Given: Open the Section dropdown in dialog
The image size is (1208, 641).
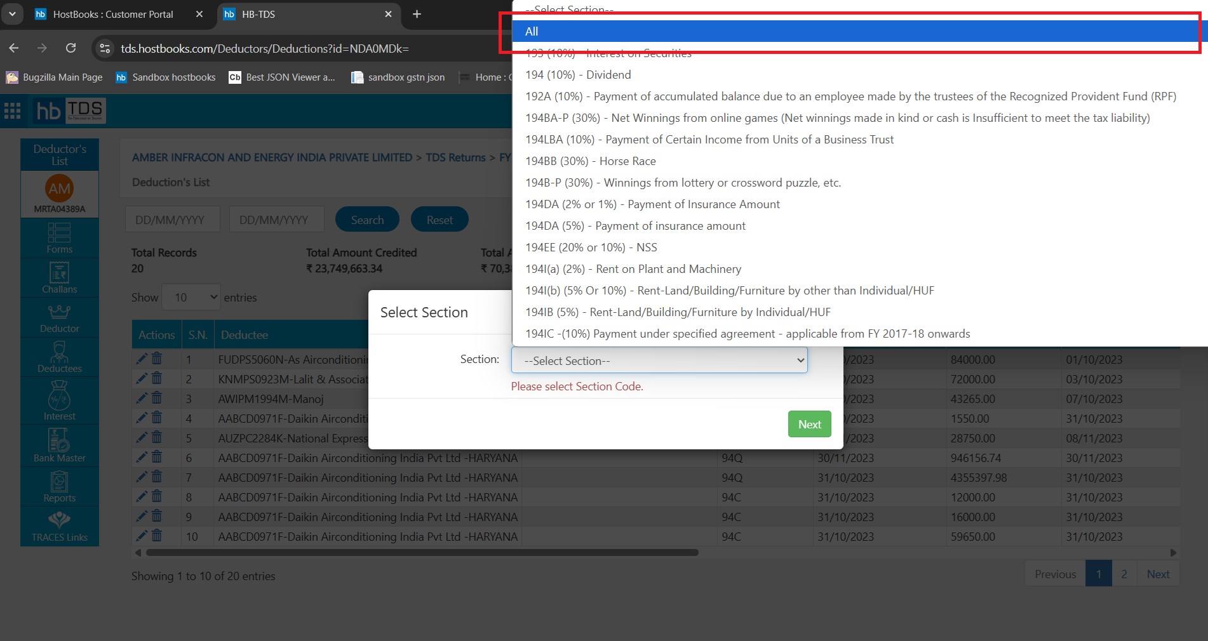Looking at the screenshot, I should tap(659, 360).
